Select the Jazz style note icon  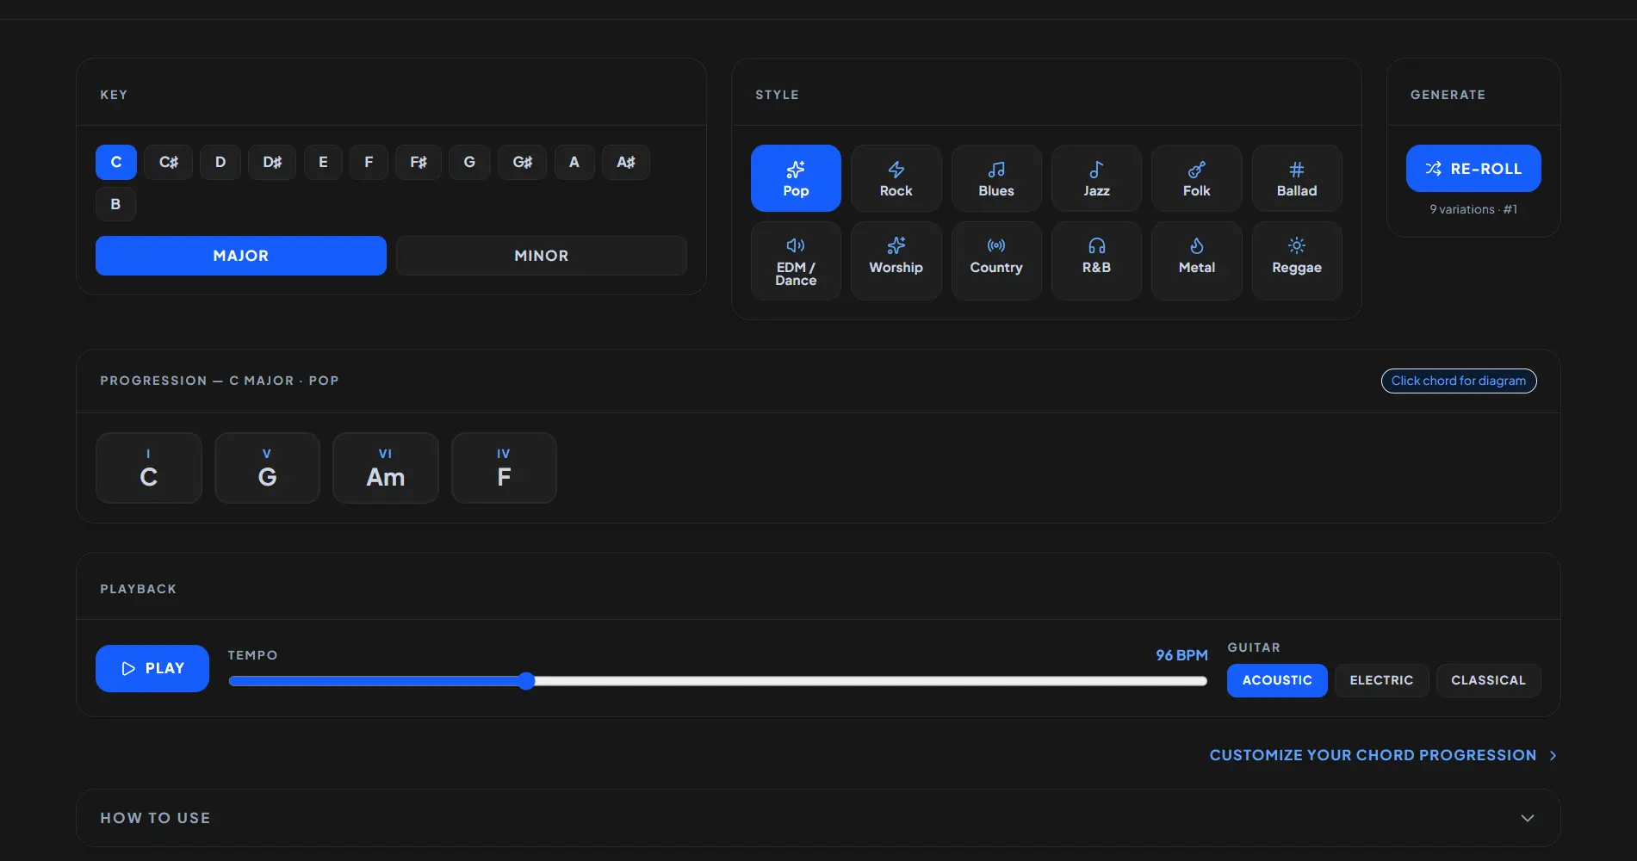pos(1096,169)
